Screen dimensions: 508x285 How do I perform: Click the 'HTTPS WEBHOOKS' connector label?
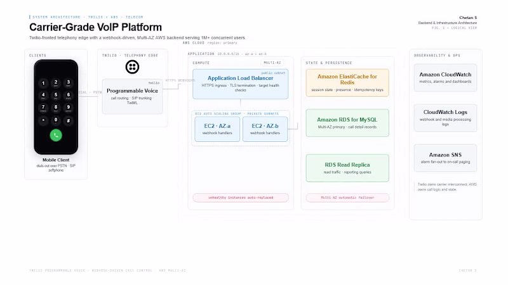pos(180,80)
